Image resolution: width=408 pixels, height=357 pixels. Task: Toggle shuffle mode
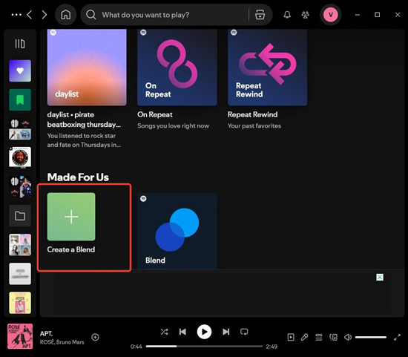(164, 332)
